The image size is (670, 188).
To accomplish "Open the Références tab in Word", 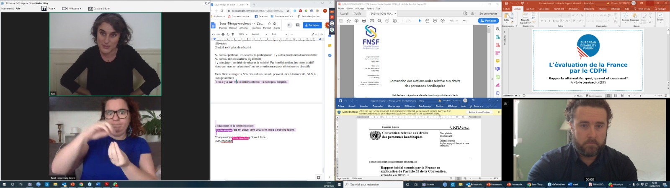I will pos(410,106).
